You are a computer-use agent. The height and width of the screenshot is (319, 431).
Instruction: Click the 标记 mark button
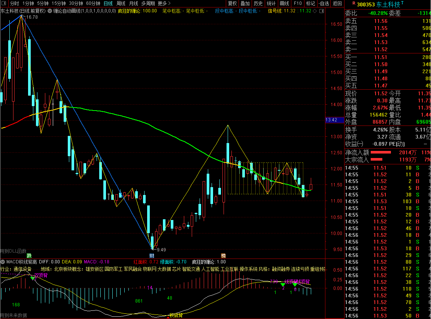click(310, 3)
